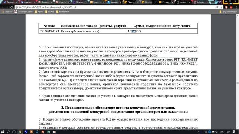Screen dimensions: 239x134
Task: Open Task View on the taskbar
Action: pos(14,131)
